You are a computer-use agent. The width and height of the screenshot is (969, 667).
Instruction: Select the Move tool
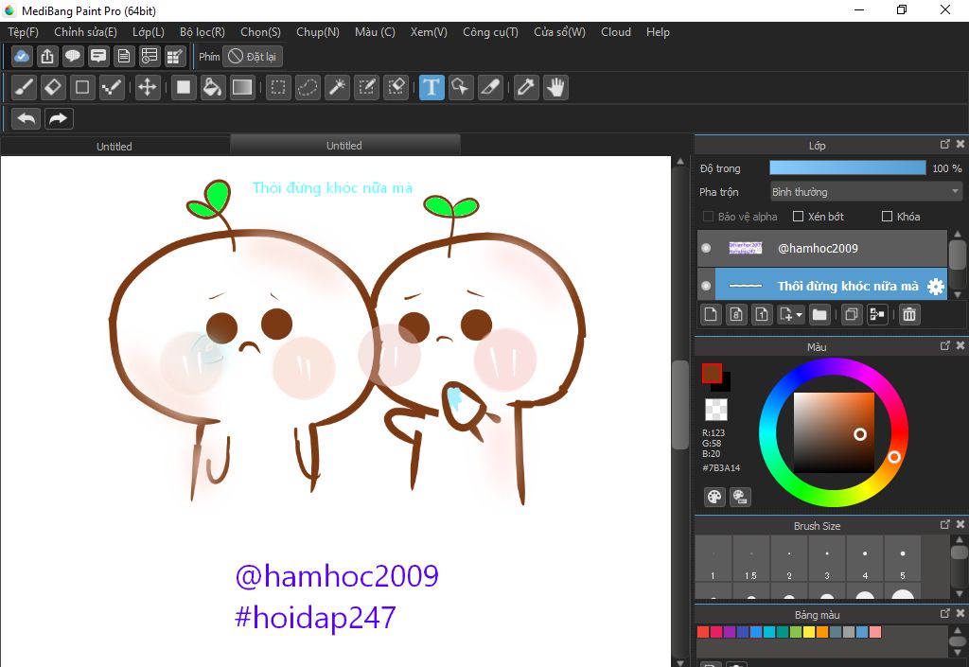coord(147,88)
